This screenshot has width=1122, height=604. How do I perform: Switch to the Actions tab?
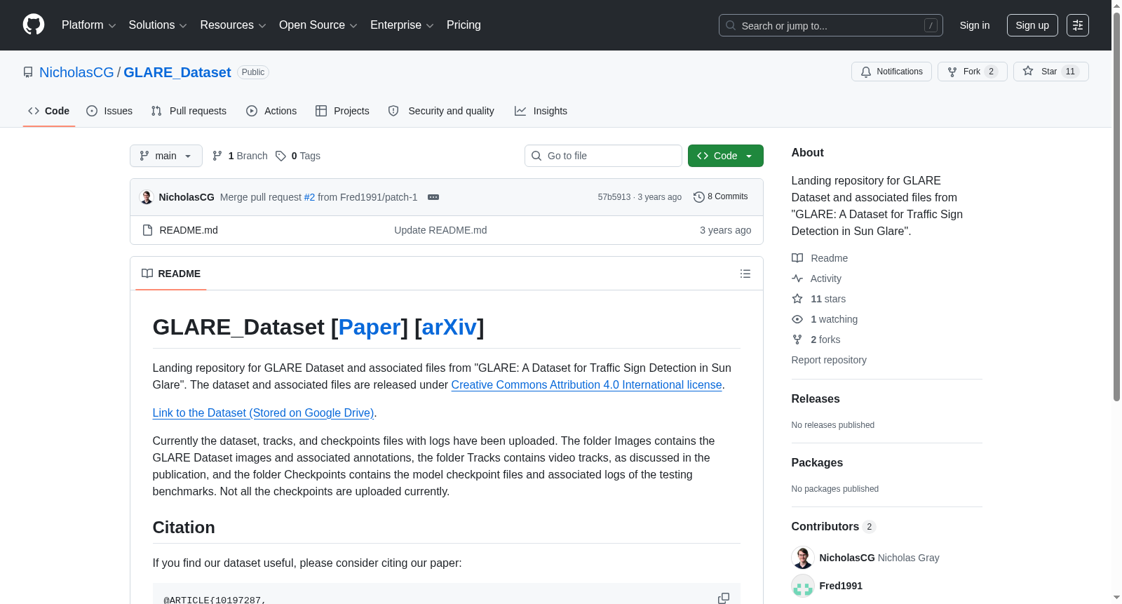(271, 111)
